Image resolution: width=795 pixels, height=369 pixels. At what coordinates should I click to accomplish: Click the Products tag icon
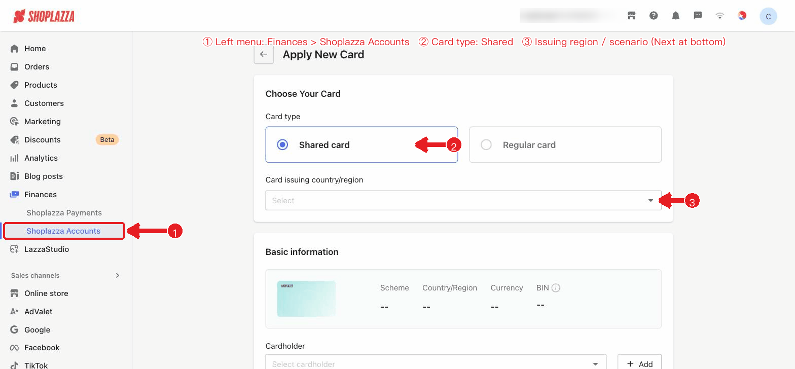14,85
